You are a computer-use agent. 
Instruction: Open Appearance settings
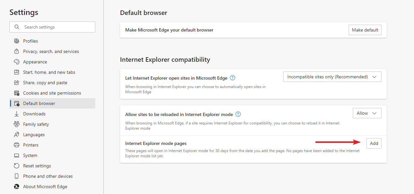52,62
